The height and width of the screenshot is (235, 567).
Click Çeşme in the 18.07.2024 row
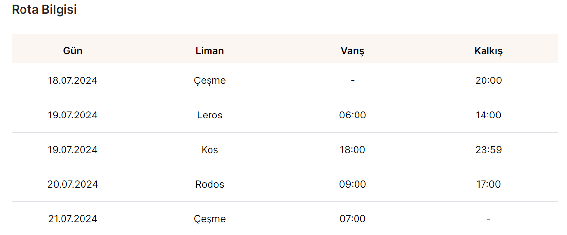(x=210, y=81)
